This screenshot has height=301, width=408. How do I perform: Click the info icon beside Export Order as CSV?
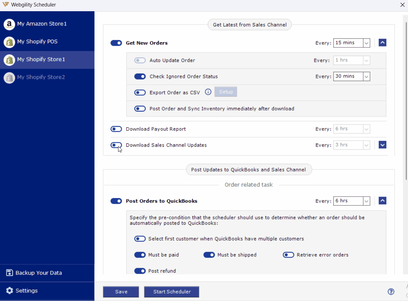[x=208, y=92]
